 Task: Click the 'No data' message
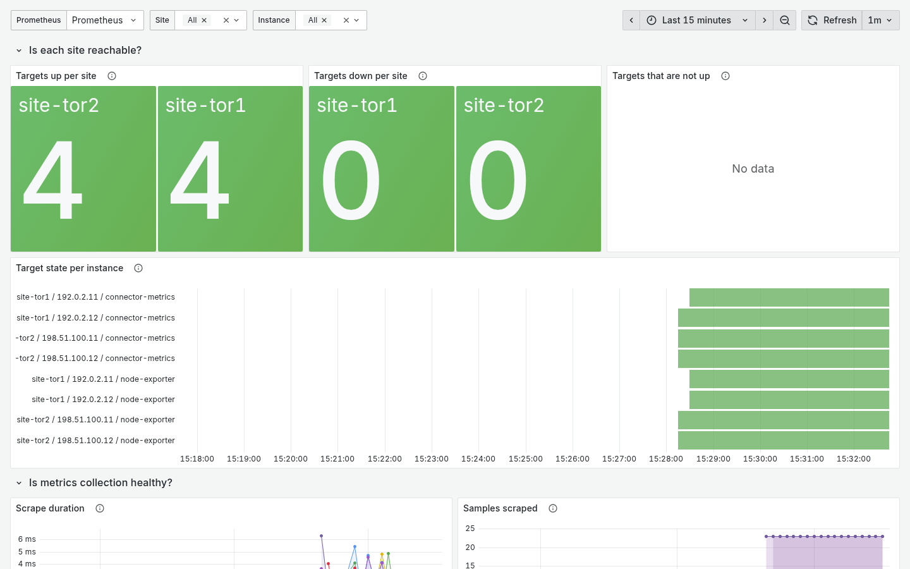(x=753, y=169)
